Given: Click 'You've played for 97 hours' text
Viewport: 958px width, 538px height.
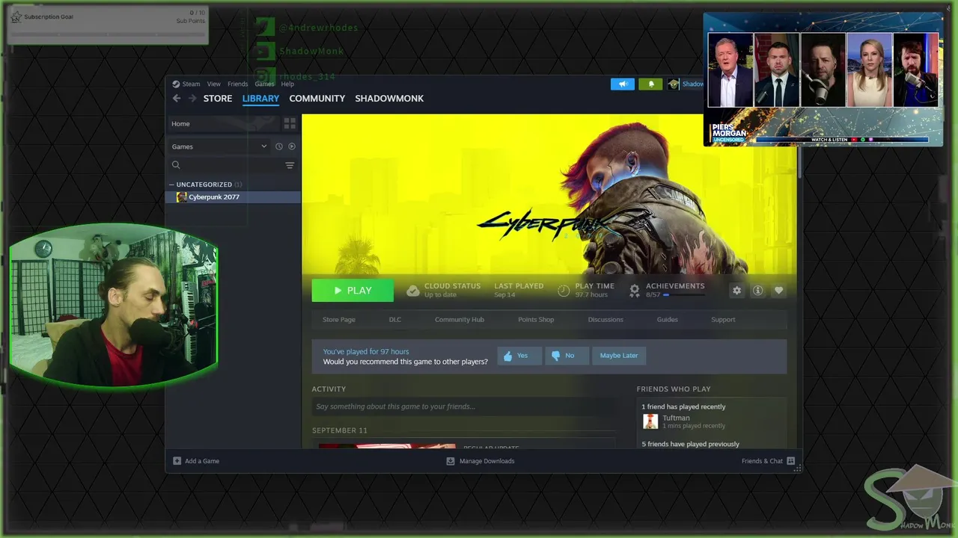Looking at the screenshot, I should tap(366, 352).
